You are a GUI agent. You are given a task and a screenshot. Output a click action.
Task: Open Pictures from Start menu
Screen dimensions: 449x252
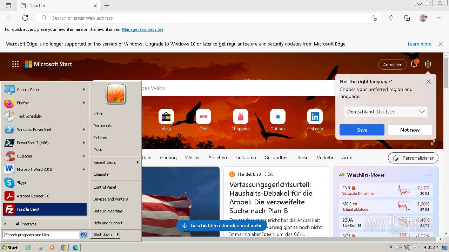(x=100, y=138)
